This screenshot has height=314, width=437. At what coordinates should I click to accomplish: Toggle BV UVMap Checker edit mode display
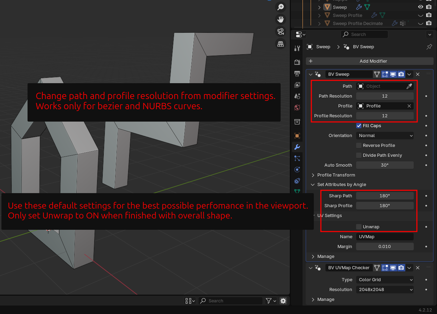(385, 268)
